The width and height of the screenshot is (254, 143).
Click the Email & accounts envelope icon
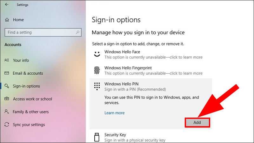[7, 73]
